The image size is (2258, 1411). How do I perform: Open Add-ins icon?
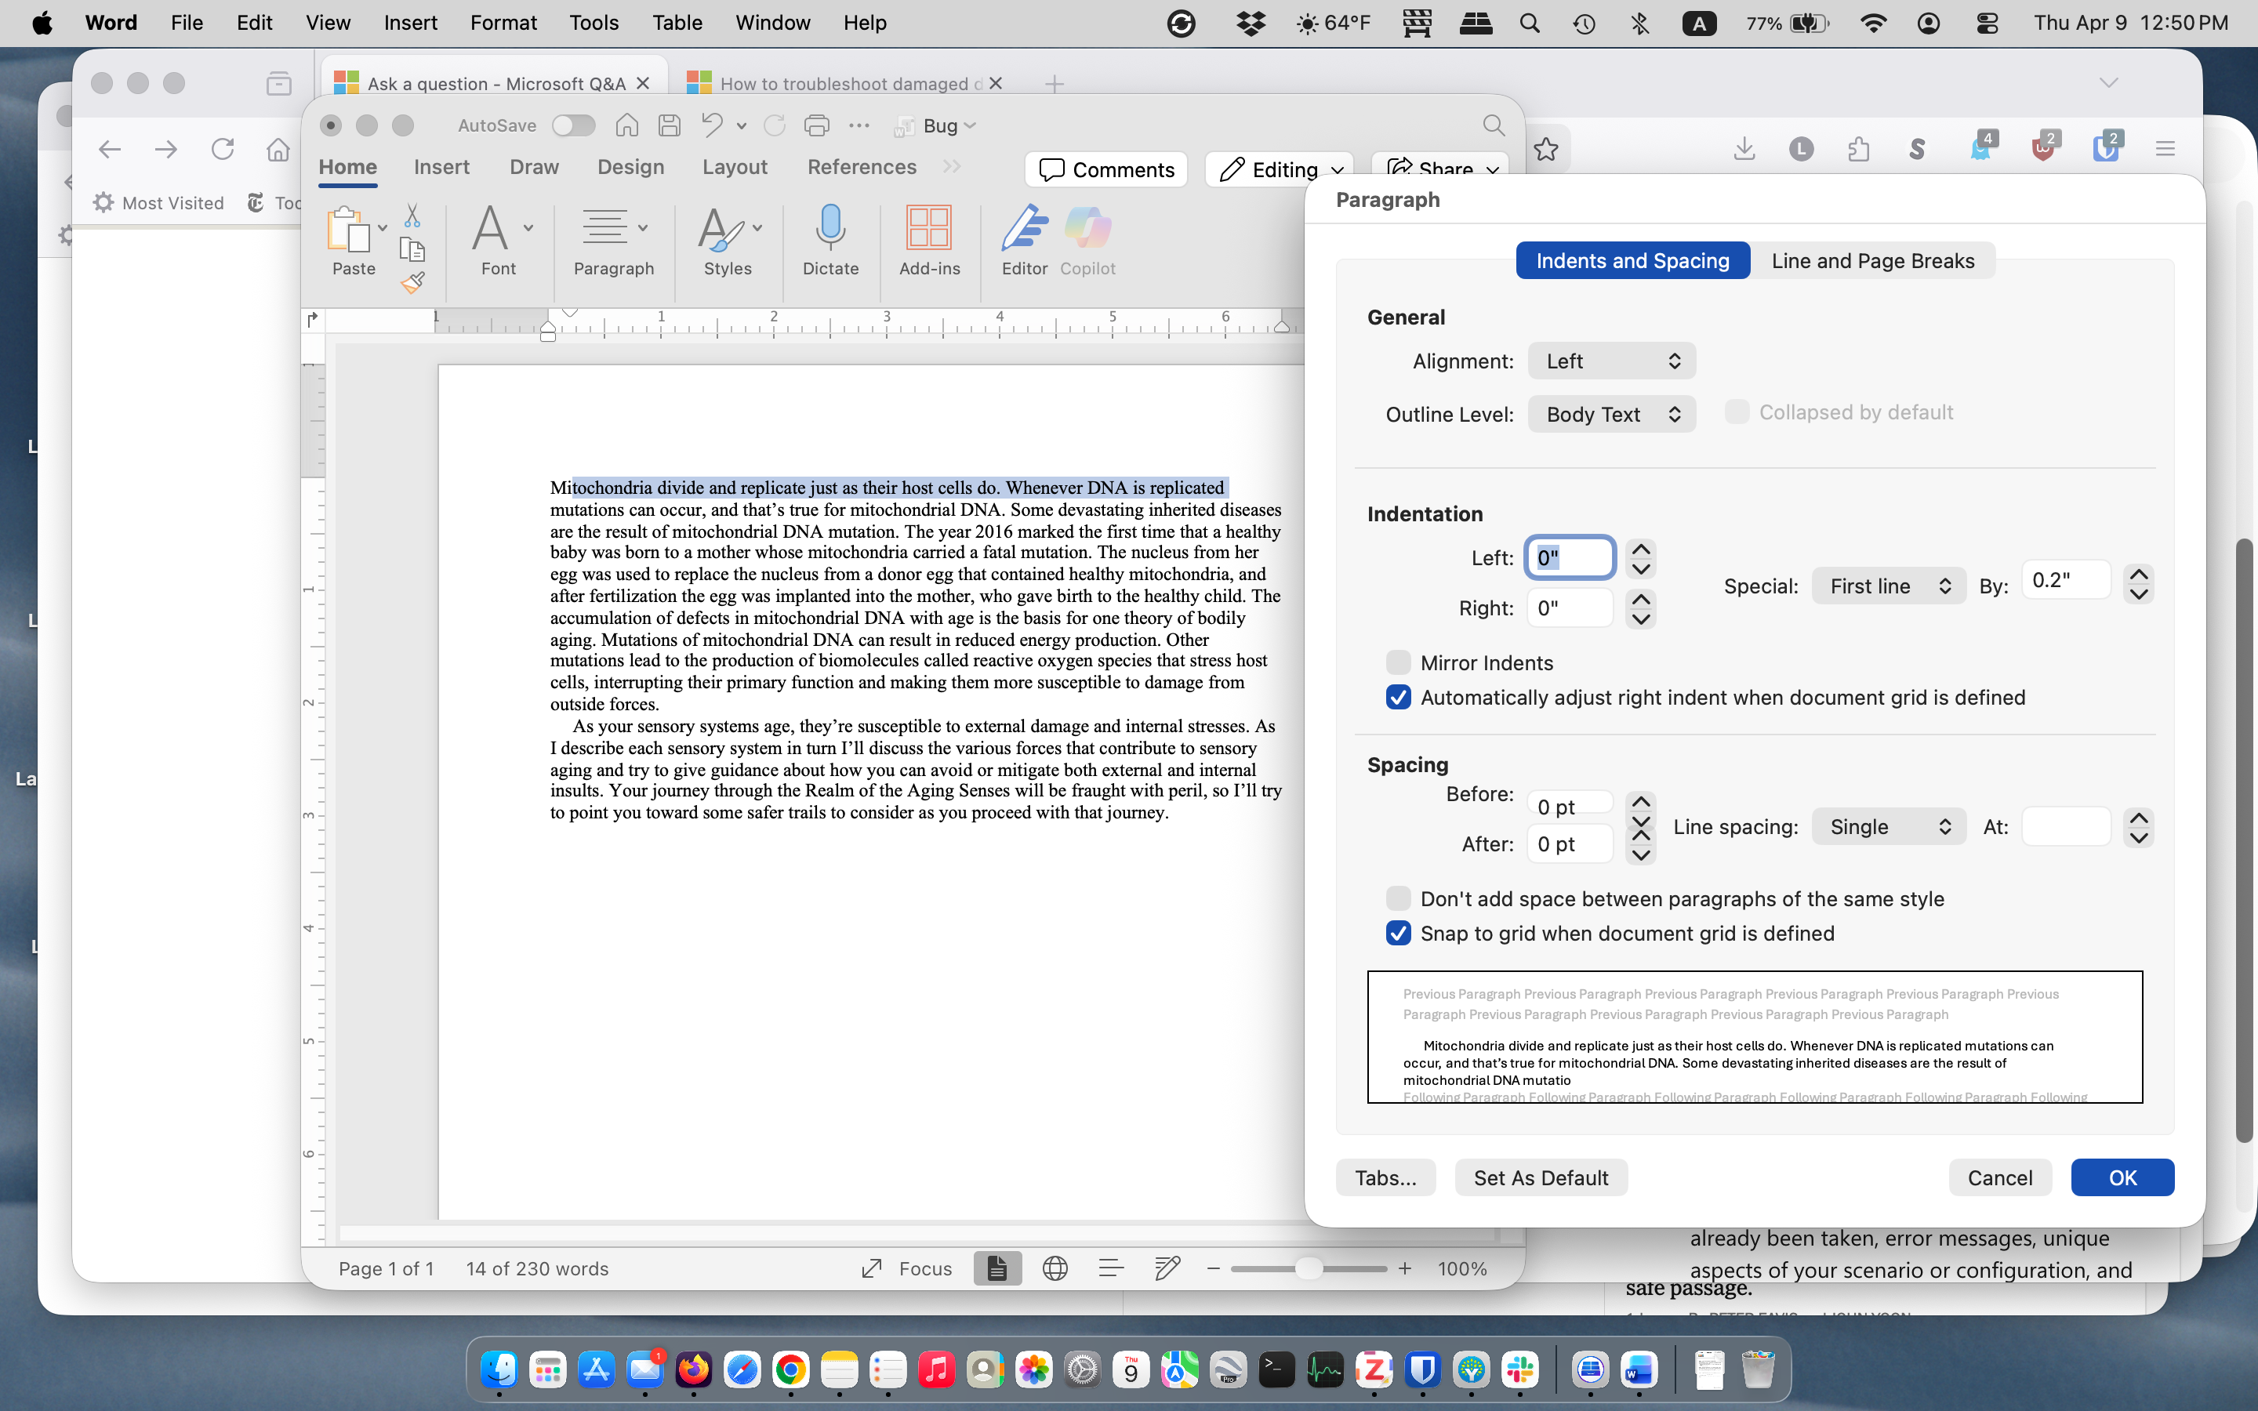[x=928, y=229]
